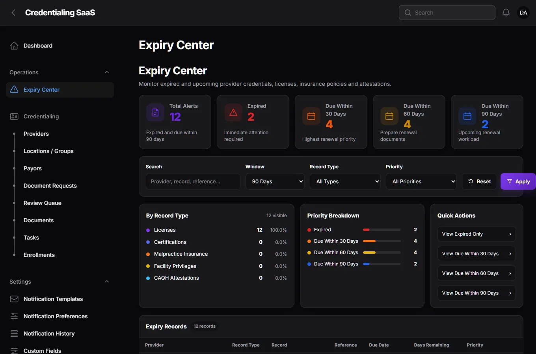The height and width of the screenshot is (354, 536).
Task: Click the back arrow beside Credentialing SaaS
Action: coord(13,13)
